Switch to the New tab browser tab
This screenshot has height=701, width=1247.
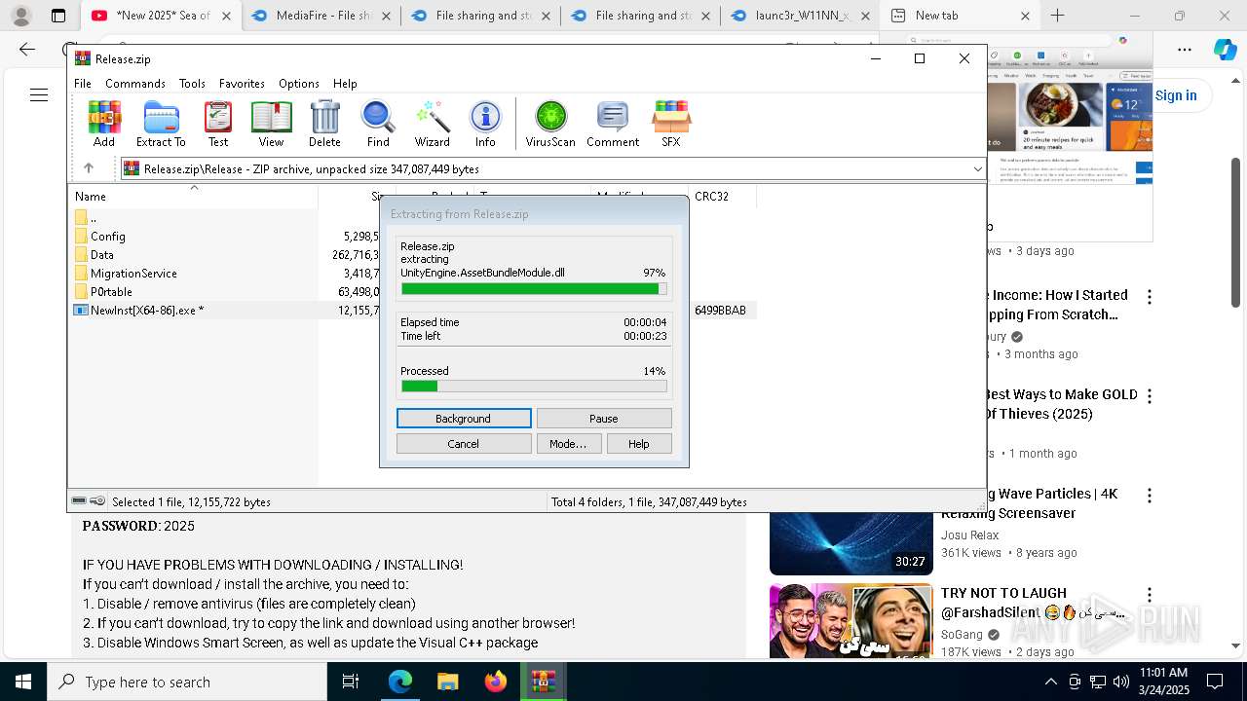tap(960, 16)
